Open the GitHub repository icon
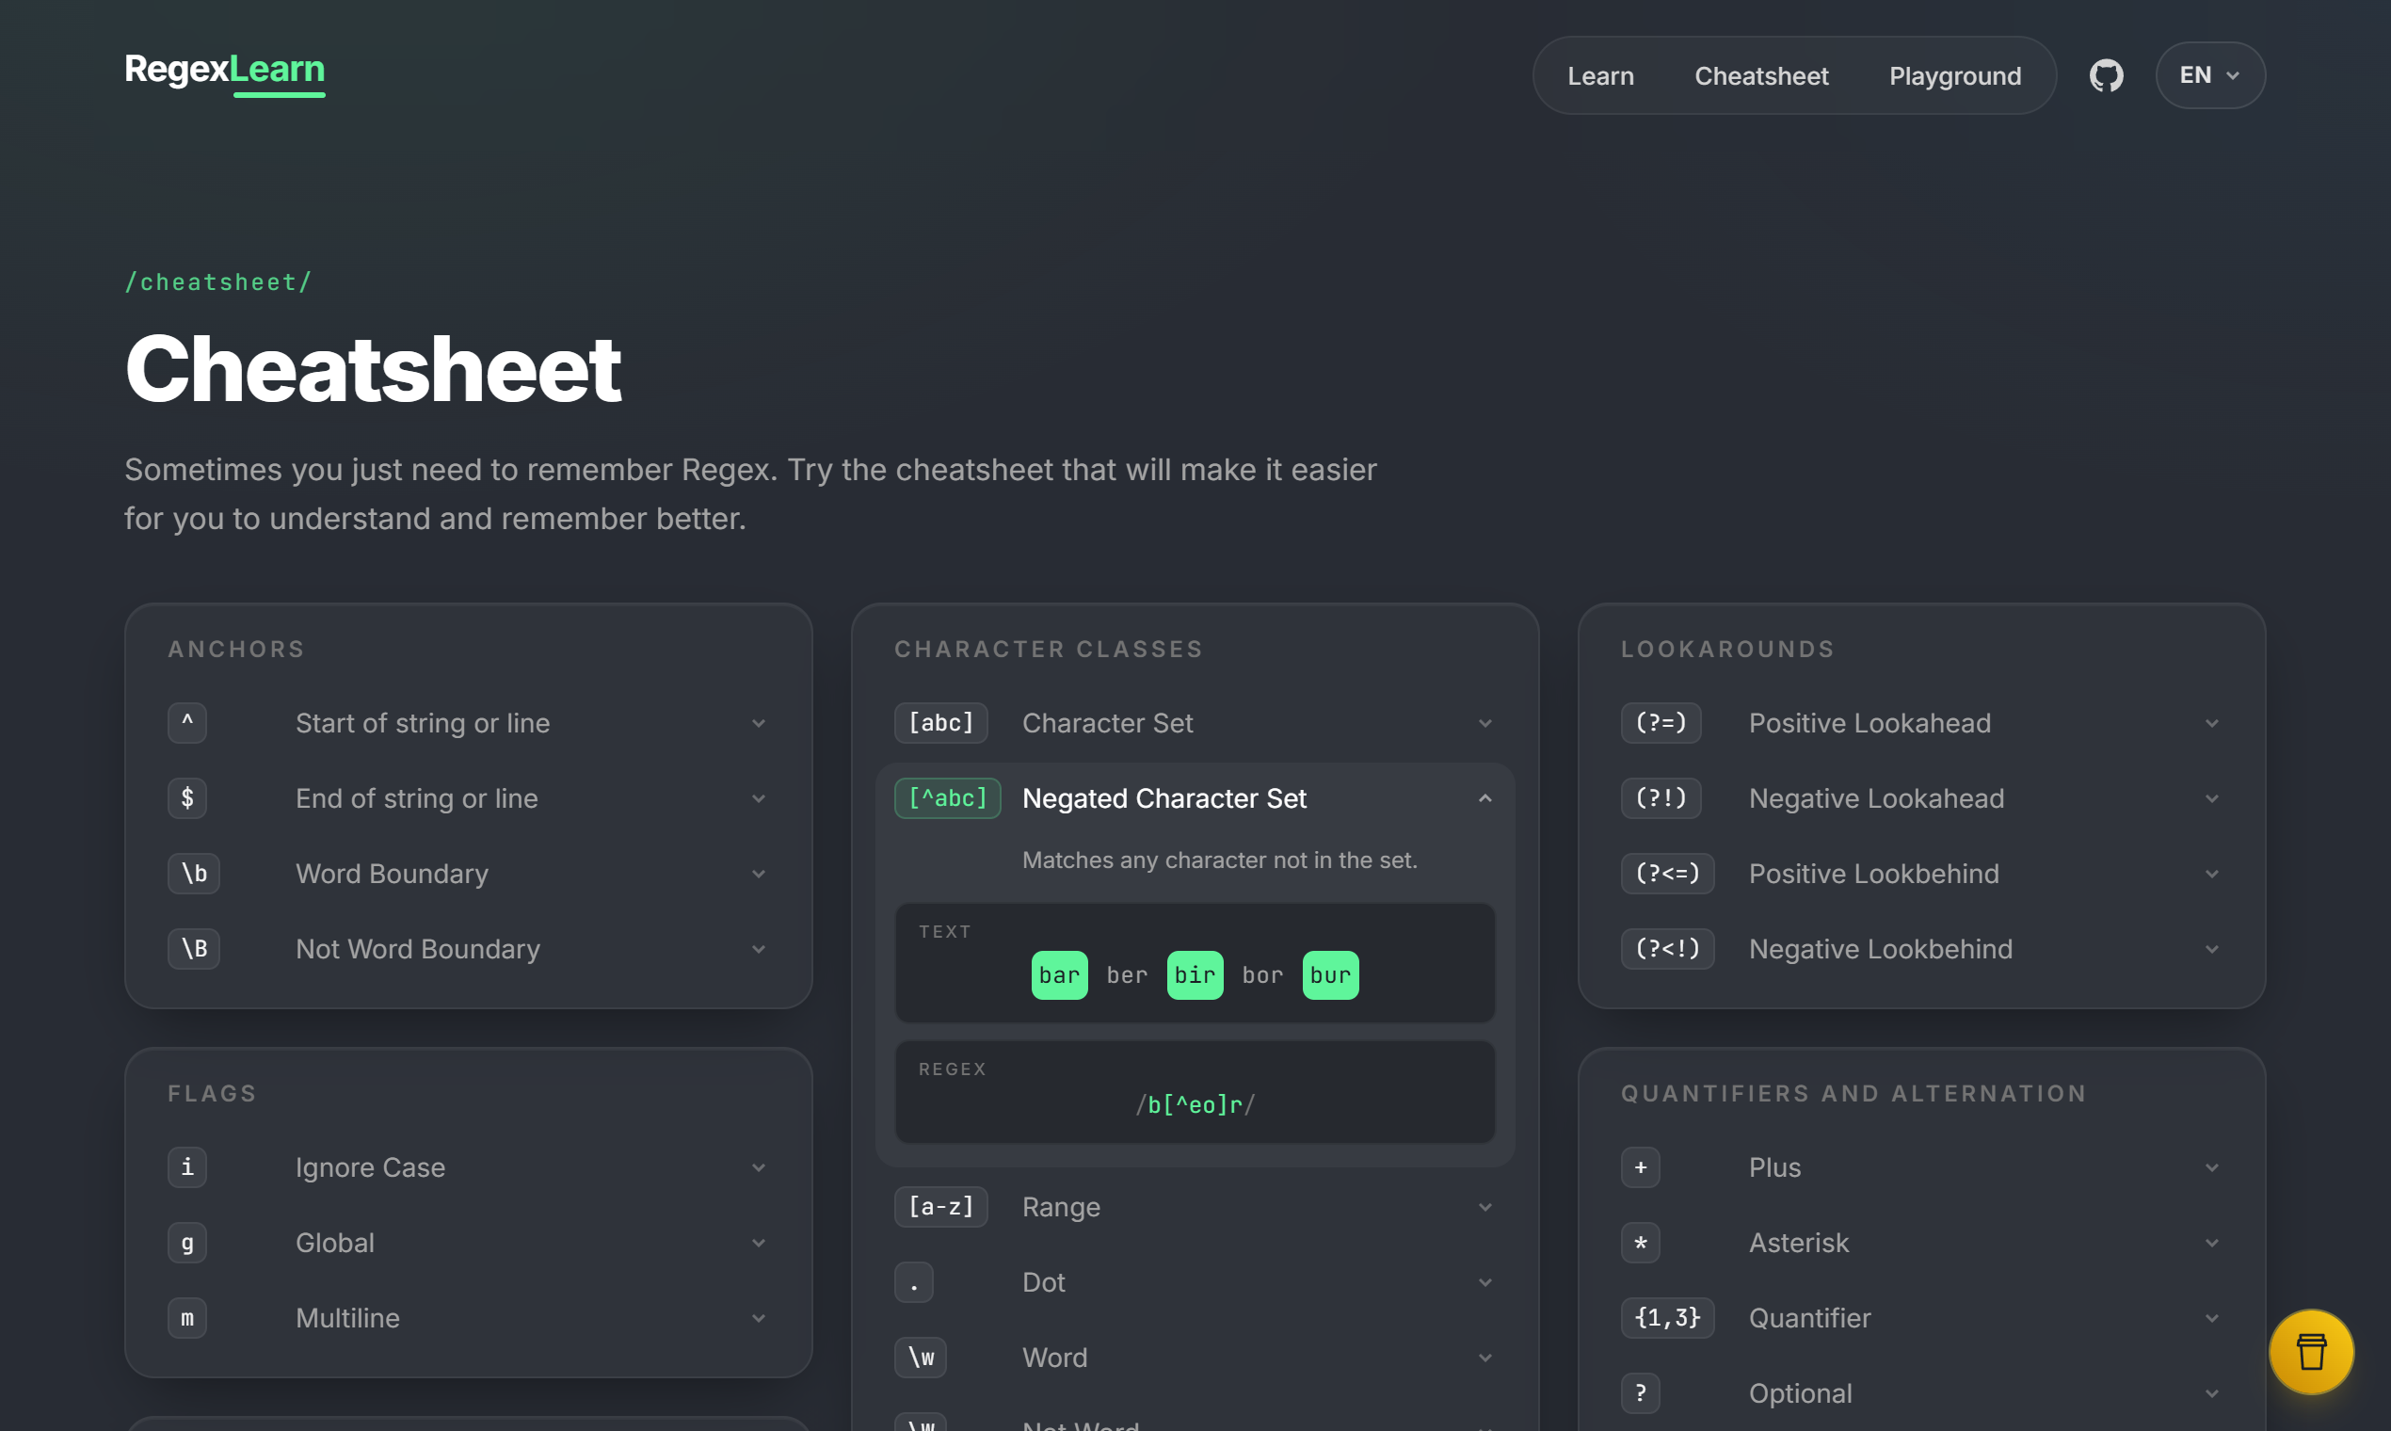Viewport: 2391px width, 1431px height. click(x=2106, y=75)
